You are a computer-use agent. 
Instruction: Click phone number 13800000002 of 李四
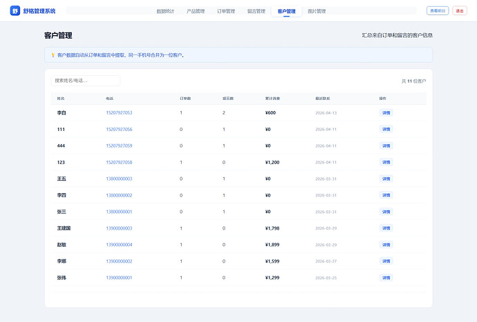[119, 195]
